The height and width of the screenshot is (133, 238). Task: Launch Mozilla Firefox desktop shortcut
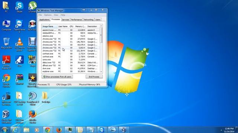(x=33, y=117)
